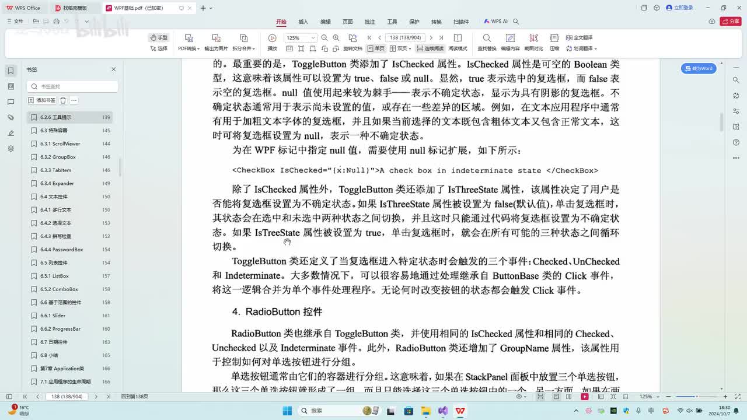Open the 保护 ribbon tab

pyautogui.click(x=414, y=22)
